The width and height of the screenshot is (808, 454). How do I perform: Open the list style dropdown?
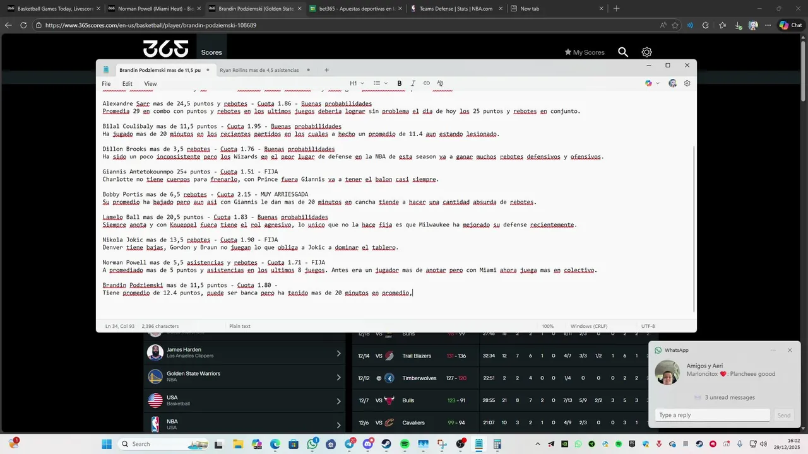tap(379, 83)
